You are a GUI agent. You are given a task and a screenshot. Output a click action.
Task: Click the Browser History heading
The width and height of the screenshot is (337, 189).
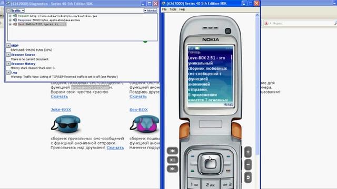23,64
